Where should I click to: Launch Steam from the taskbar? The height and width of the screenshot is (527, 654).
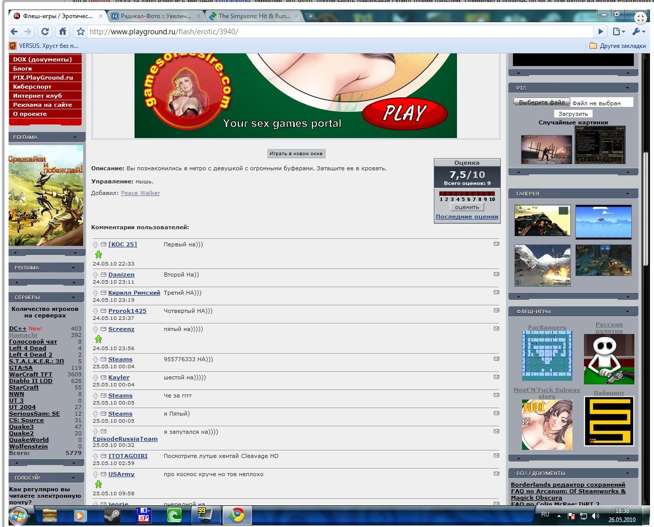pyautogui.click(x=112, y=516)
